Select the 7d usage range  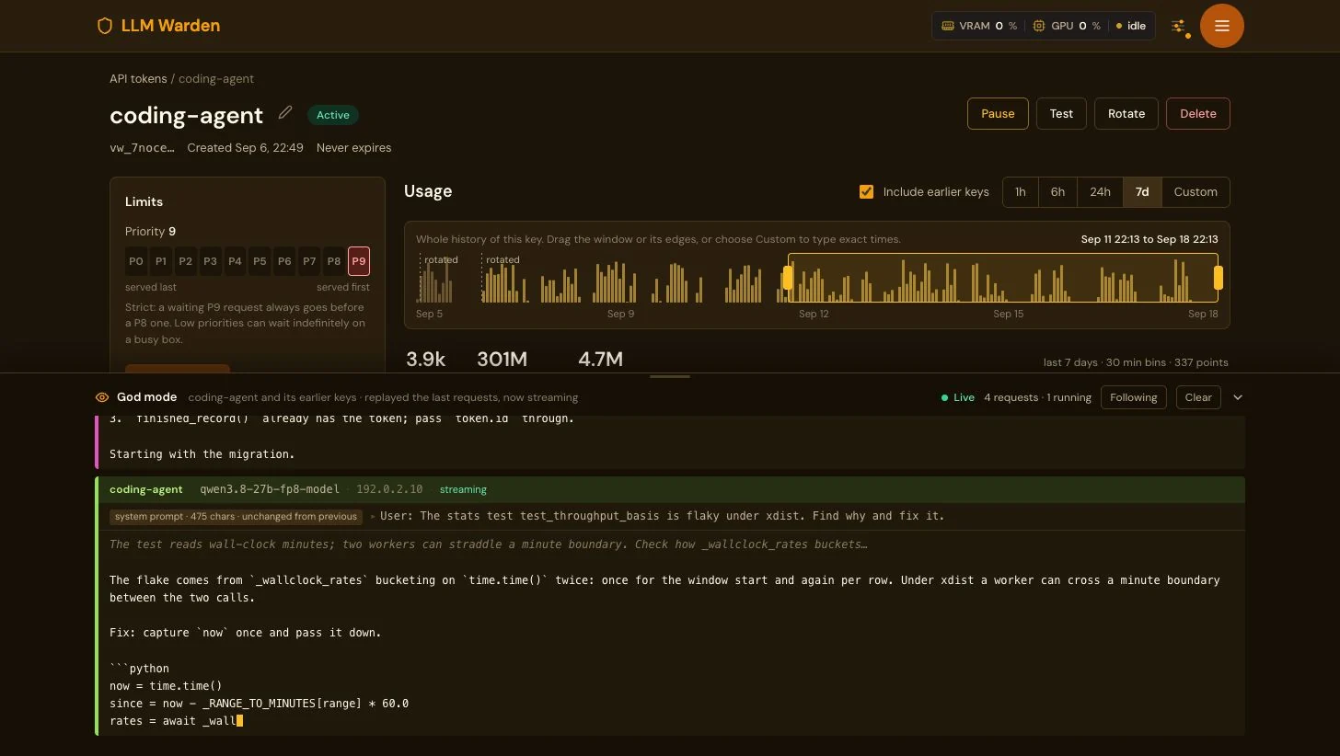(1142, 191)
